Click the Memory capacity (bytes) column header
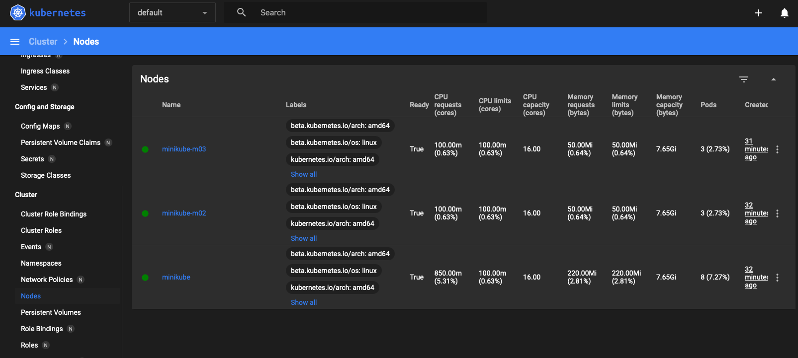 pyautogui.click(x=669, y=105)
